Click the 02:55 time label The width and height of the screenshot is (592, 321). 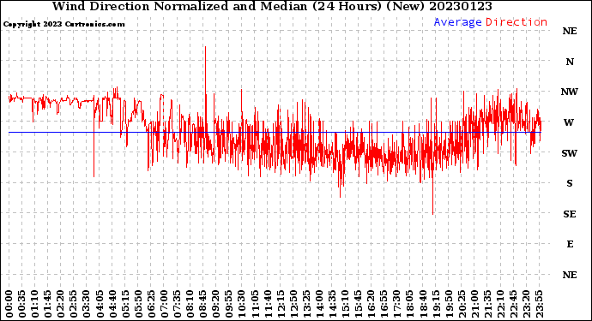[74, 305]
